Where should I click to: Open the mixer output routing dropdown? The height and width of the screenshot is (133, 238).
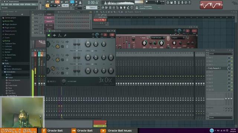click(221, 117)
